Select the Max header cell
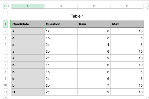The image size is (149, 99). point(127,24)
